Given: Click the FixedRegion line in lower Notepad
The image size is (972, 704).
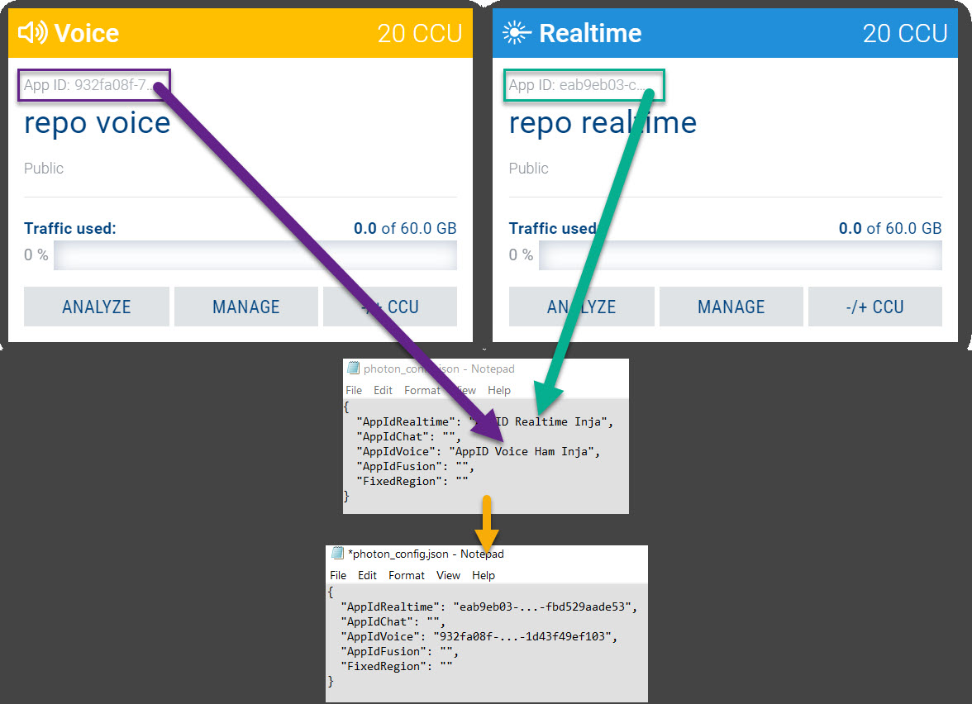Looking at the screenshot, I should pyautogui.click(x=397, y=666).
